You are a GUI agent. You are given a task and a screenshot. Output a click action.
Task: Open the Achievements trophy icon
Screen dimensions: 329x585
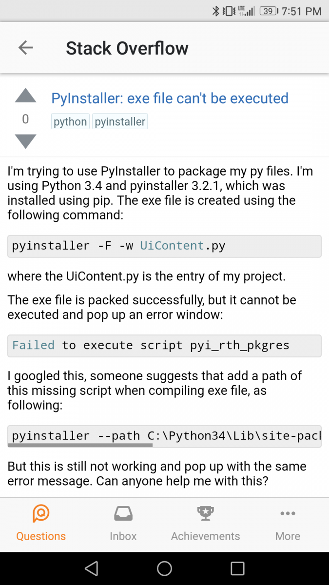coord(205,513)
